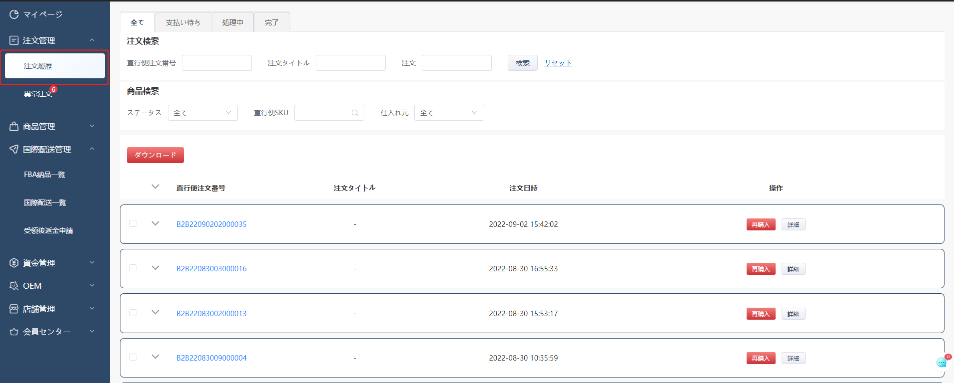
Task: Click the 国際配送管理 paper plane icon
Action: point(14,149)
